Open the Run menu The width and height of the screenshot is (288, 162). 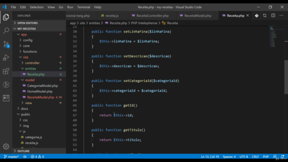click(70, 7)
